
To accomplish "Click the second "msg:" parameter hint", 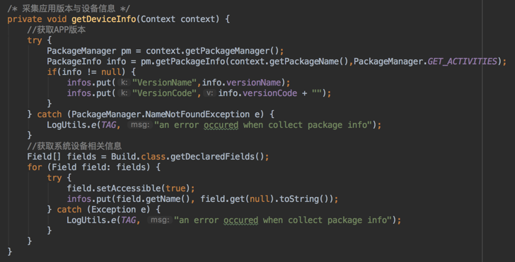I will pyautogui.click(x=160, y=220).
